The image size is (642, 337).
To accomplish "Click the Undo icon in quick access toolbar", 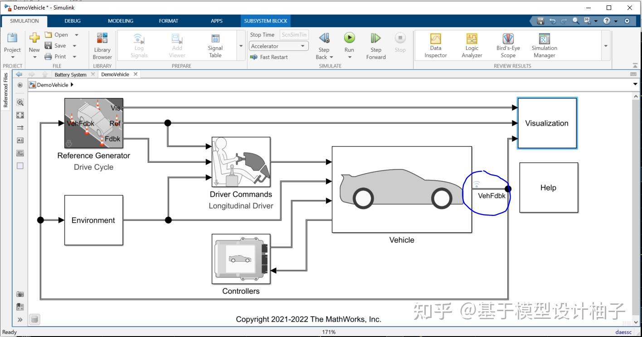I will pyautogui.click(x=552, y=21).
